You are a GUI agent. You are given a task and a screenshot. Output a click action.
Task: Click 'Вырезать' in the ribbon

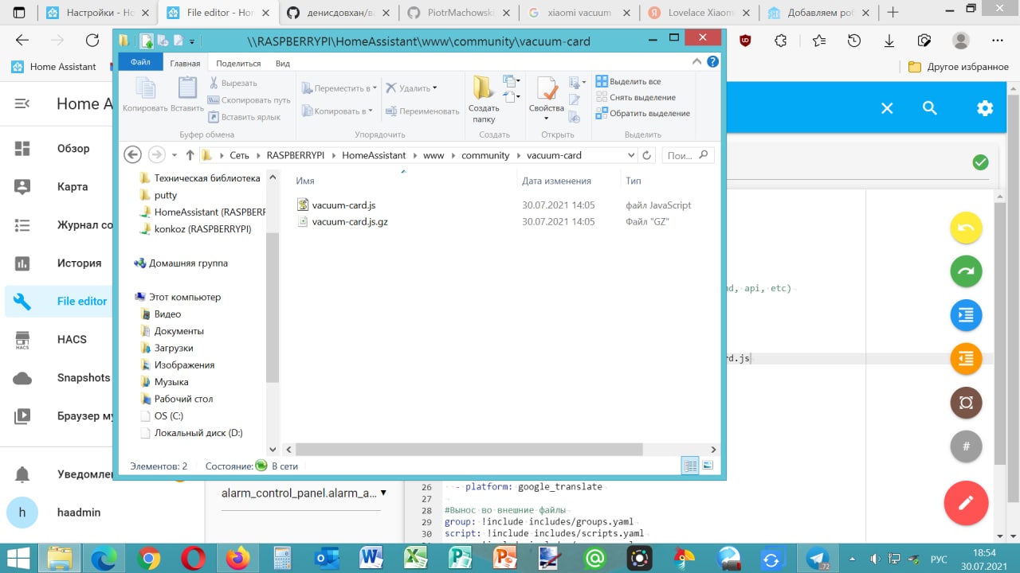point(233,83)
